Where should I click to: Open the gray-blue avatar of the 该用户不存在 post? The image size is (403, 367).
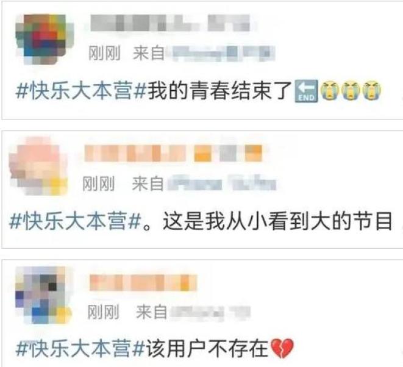(43, 295)
